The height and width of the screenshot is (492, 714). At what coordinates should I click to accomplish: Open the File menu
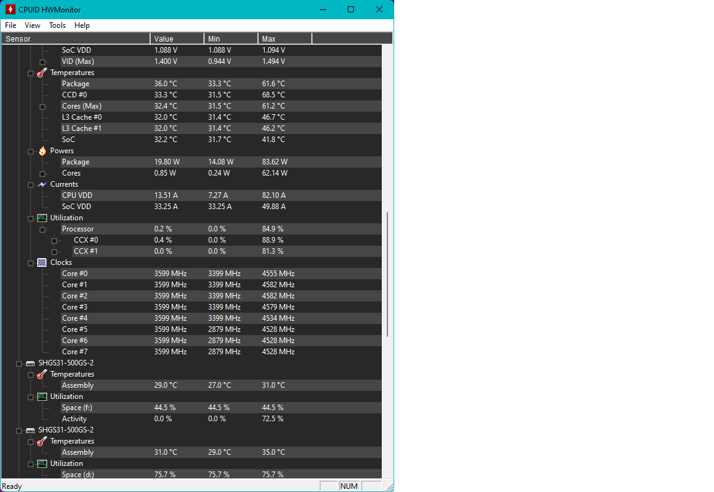[x=11, y=25]
